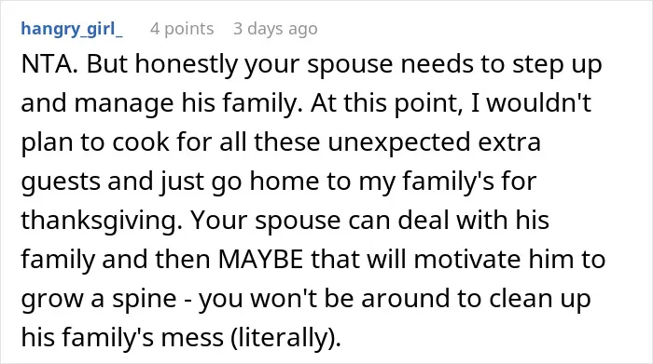Viewport: 653px width, 364px height.
Task: Click the phrase 'step up' in first line
Action: coord(557,65)
